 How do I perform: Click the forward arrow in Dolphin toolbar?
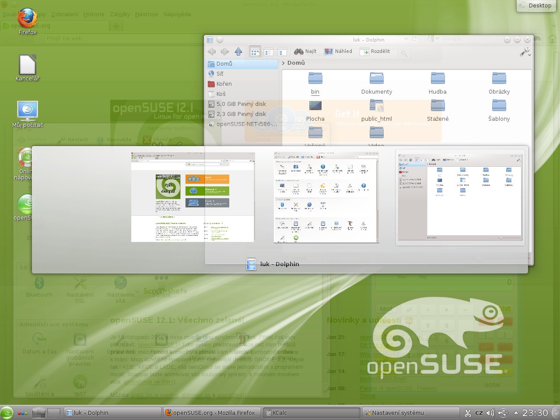pos(225,52)
